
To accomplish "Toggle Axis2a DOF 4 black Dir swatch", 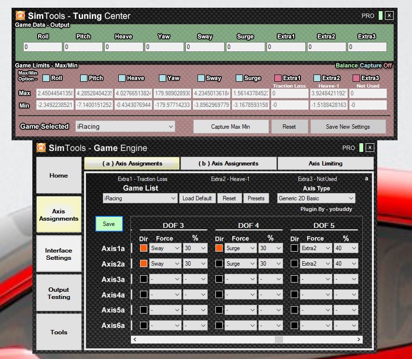I will click(x=219, y=264).
